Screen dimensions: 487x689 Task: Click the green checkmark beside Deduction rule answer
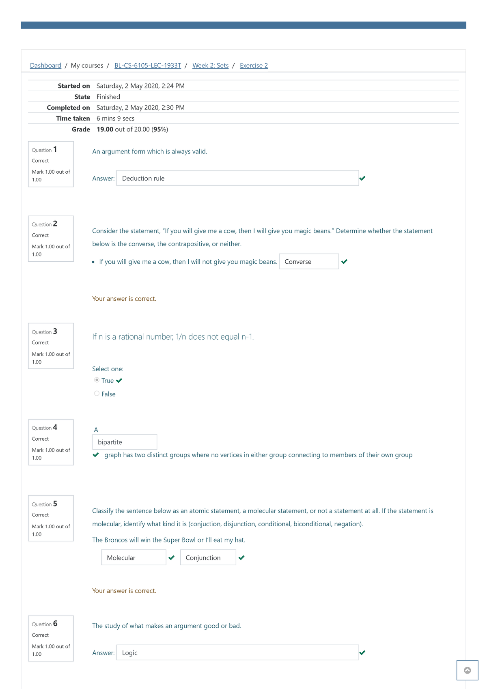click(363, 177)
